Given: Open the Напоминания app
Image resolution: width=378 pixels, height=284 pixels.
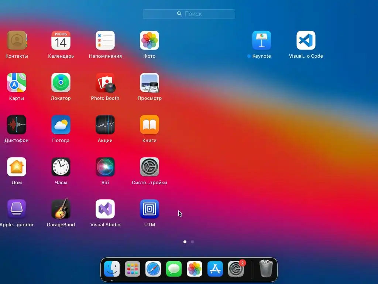Looking at the screenshot, I should pyautogui.click(x=105, y=40).
